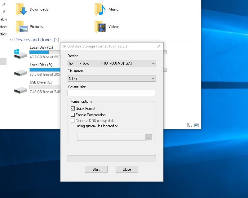
Task: Open the Music folder icon
Action: coord(100,10)
